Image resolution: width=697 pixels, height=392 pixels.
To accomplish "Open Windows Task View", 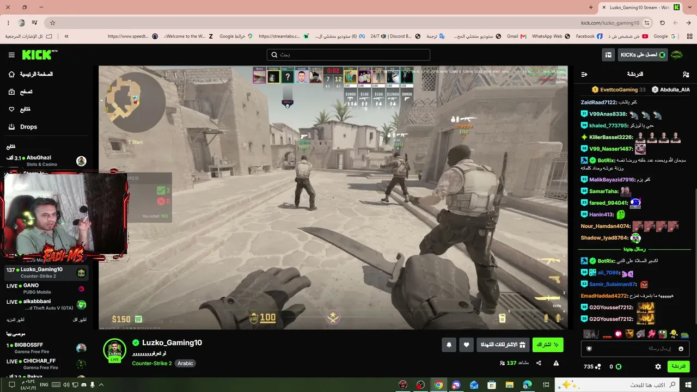I will point(546,385).
